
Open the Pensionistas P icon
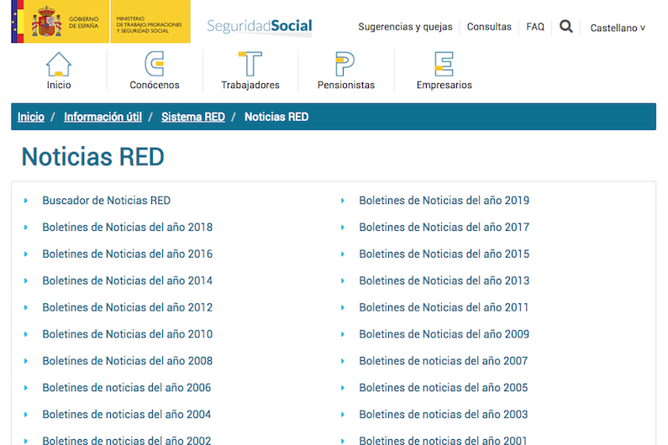pos(345,65)
